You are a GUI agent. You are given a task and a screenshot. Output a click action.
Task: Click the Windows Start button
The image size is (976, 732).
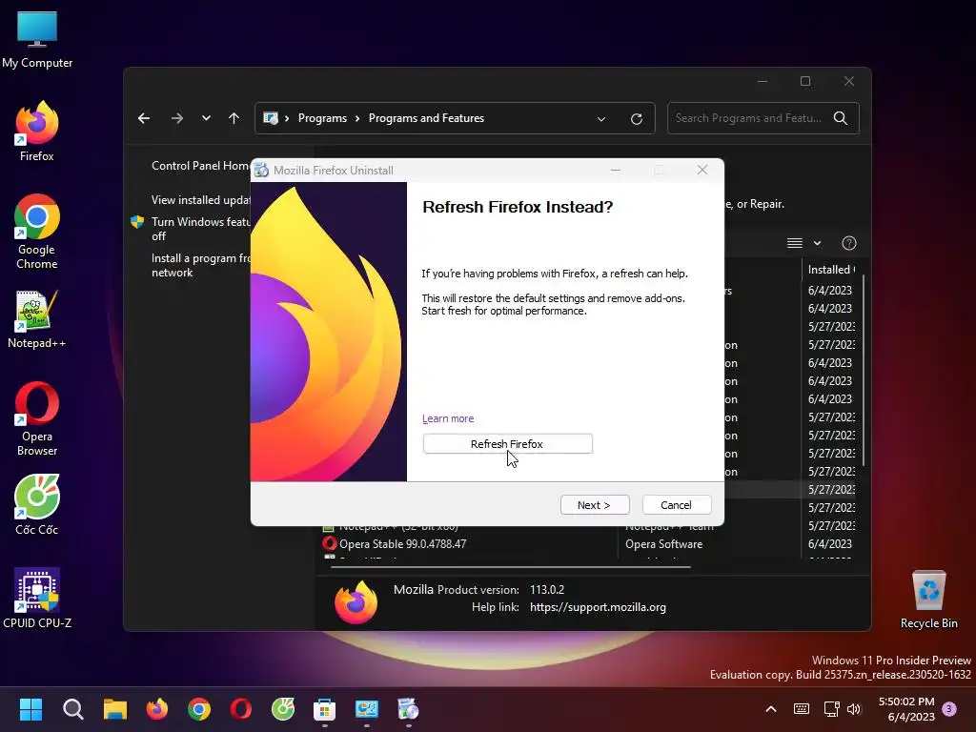30,709
